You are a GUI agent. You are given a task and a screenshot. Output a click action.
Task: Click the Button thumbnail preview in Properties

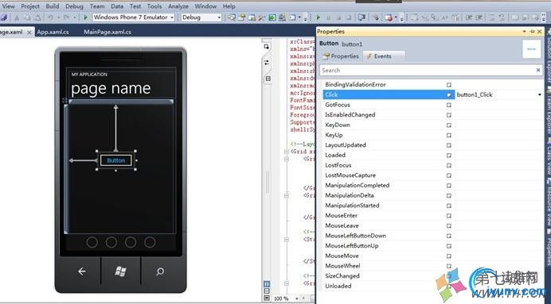[531, 49]
